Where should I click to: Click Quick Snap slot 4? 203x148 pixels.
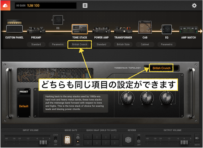115,137
